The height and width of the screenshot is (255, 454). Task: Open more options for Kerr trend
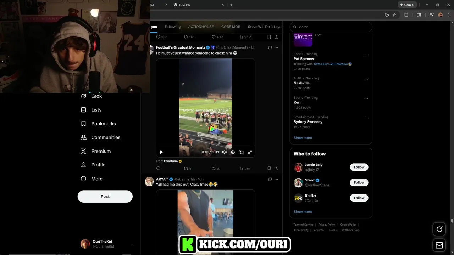point(366,98)
